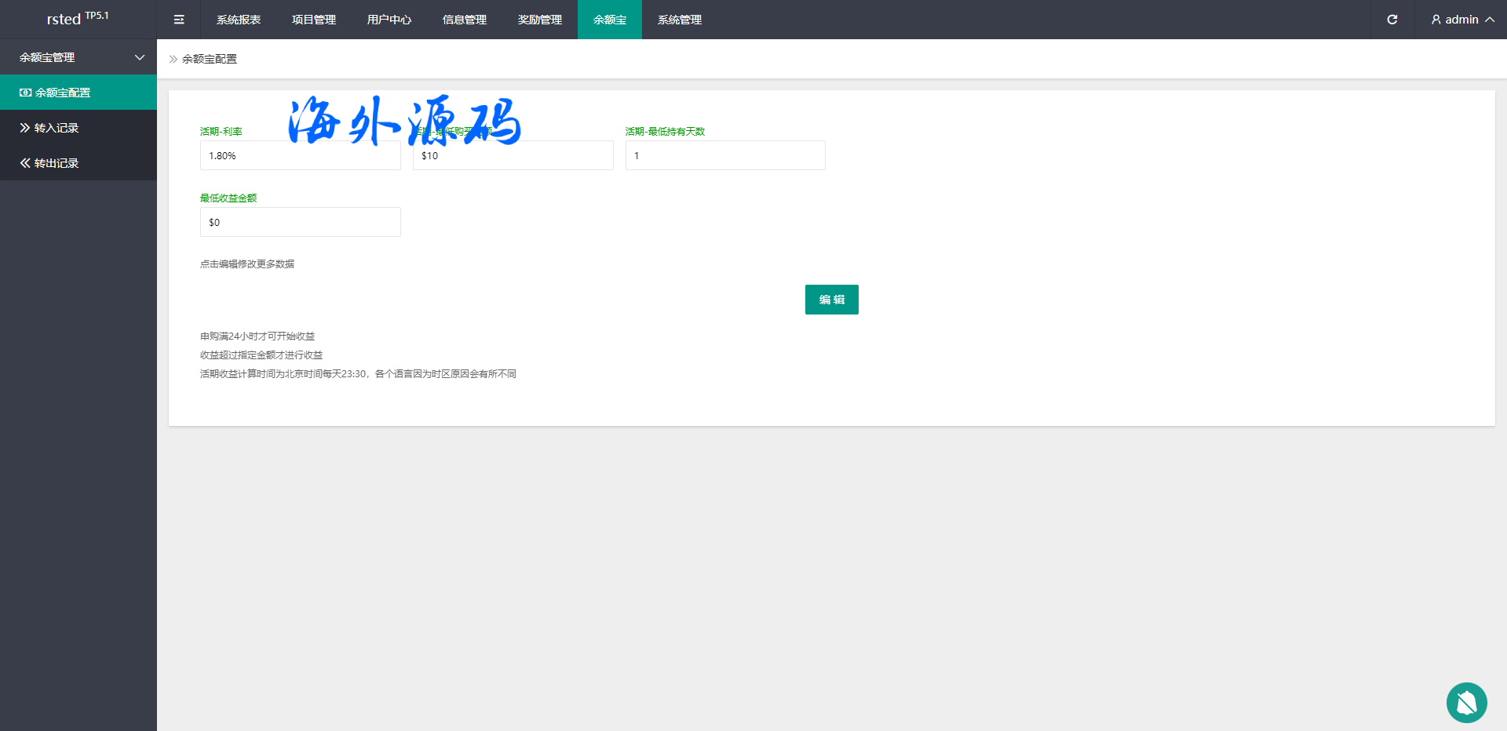Click the 转出记录 double-arrow icon
The width and height of the screenshot is (1507, 731).
click(x=25, y=163)
